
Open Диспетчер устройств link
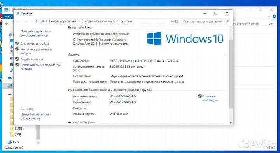click(35, 43)
